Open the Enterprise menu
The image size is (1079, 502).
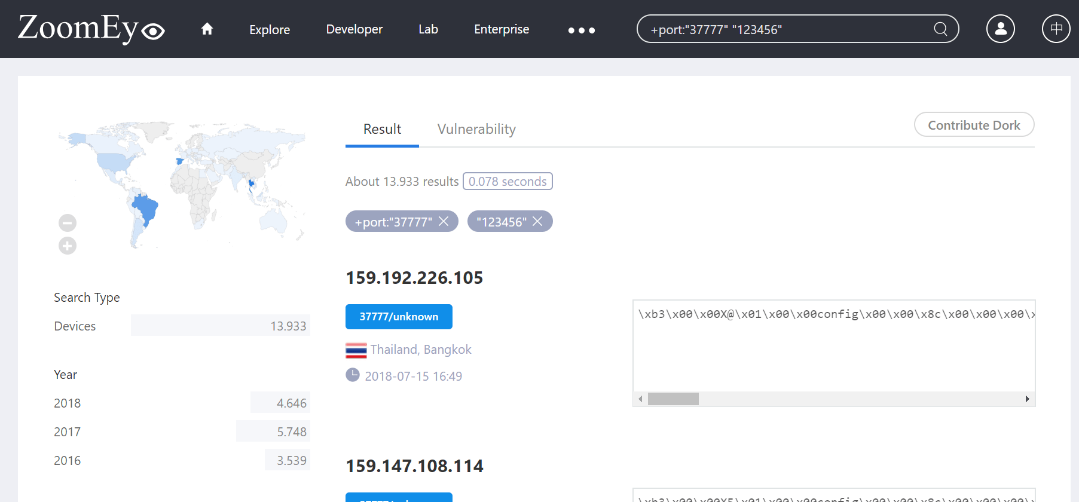[x=502, y=29]
